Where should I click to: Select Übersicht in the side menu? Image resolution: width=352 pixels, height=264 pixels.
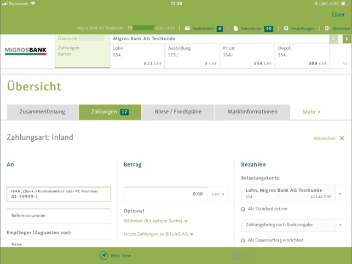68,38
